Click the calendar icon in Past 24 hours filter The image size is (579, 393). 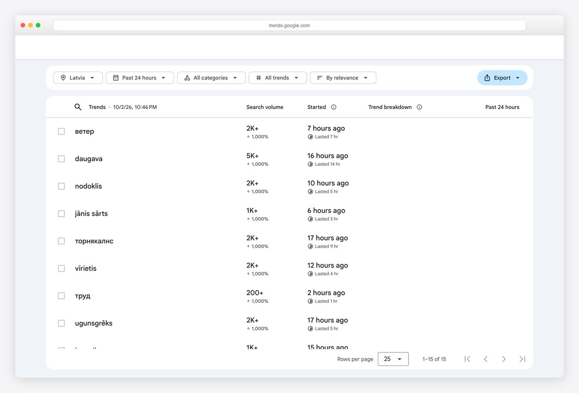116,78
